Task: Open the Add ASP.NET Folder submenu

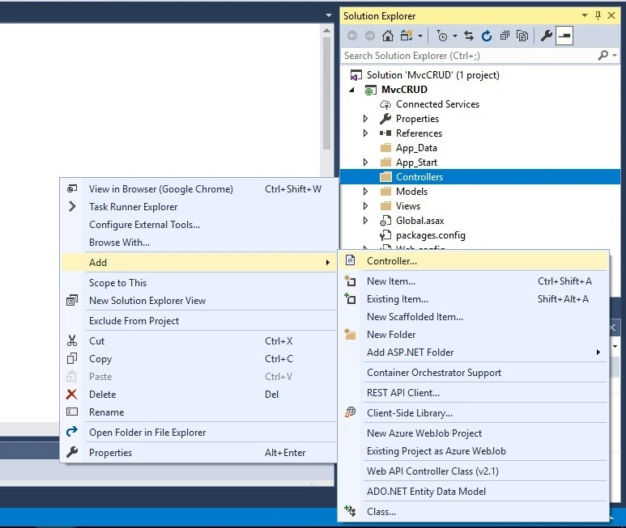Action: 474,353
